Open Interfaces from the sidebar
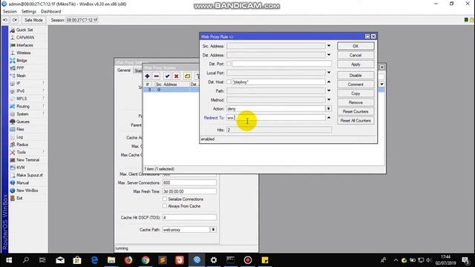Image resolution: width=475 pixels, height=267 pixels. coord(24,45)
